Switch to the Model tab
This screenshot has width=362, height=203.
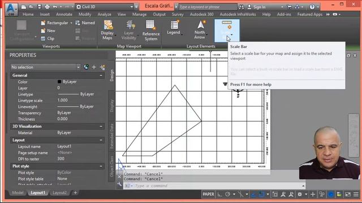[18, 193]
